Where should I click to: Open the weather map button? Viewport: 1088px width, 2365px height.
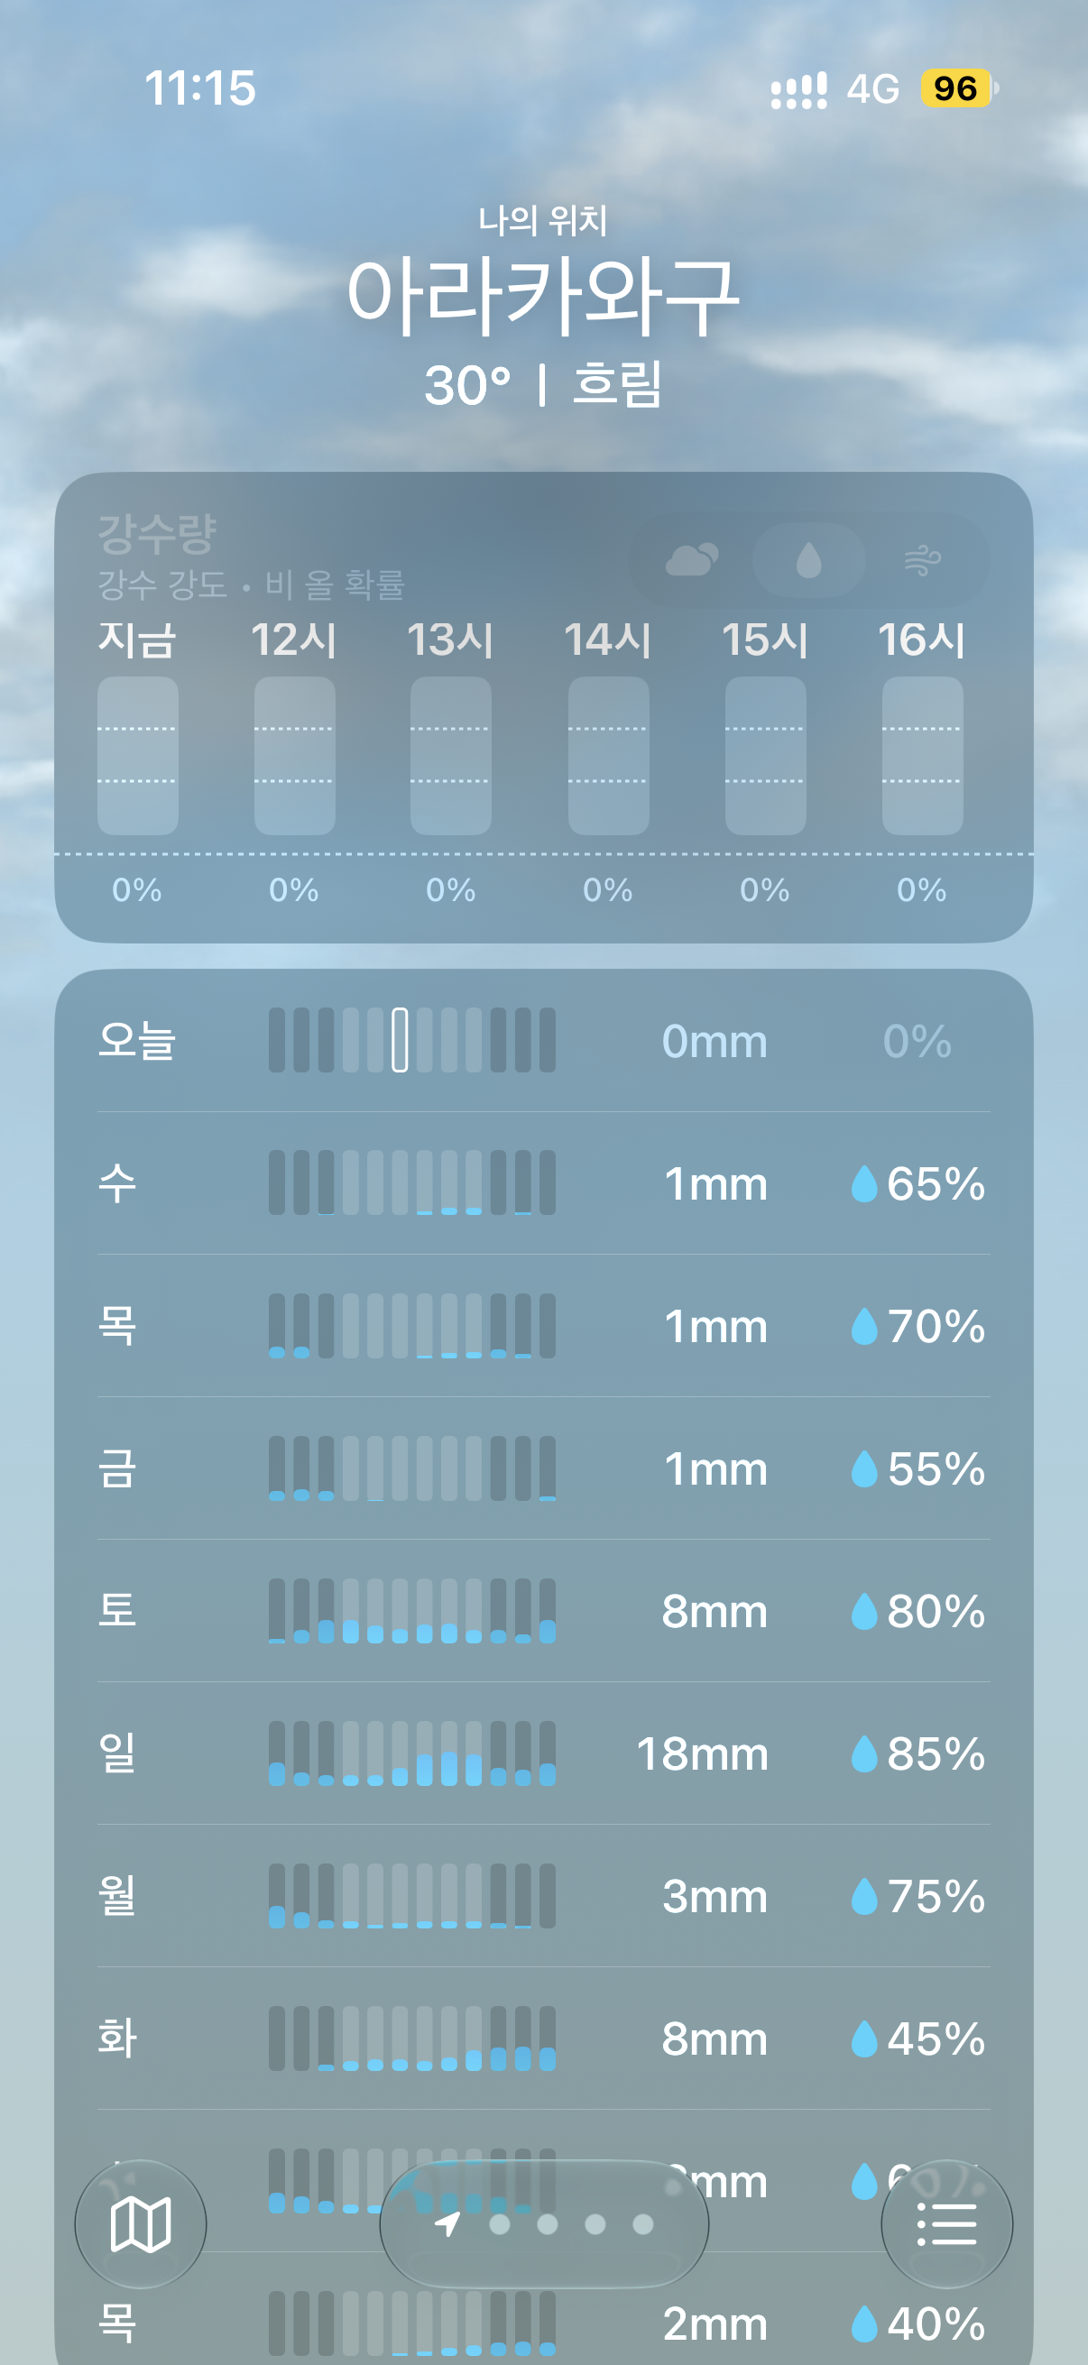(x=141, y=2223)
